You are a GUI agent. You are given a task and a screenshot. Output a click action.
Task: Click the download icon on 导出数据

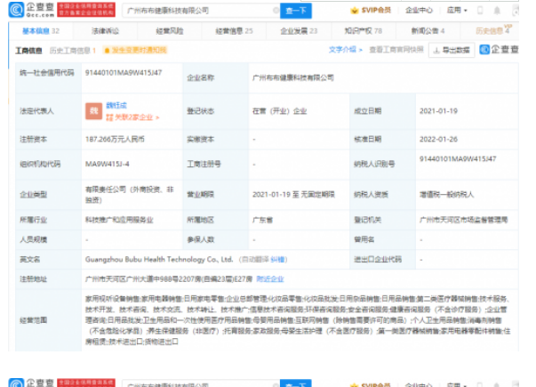click(436, 51)
